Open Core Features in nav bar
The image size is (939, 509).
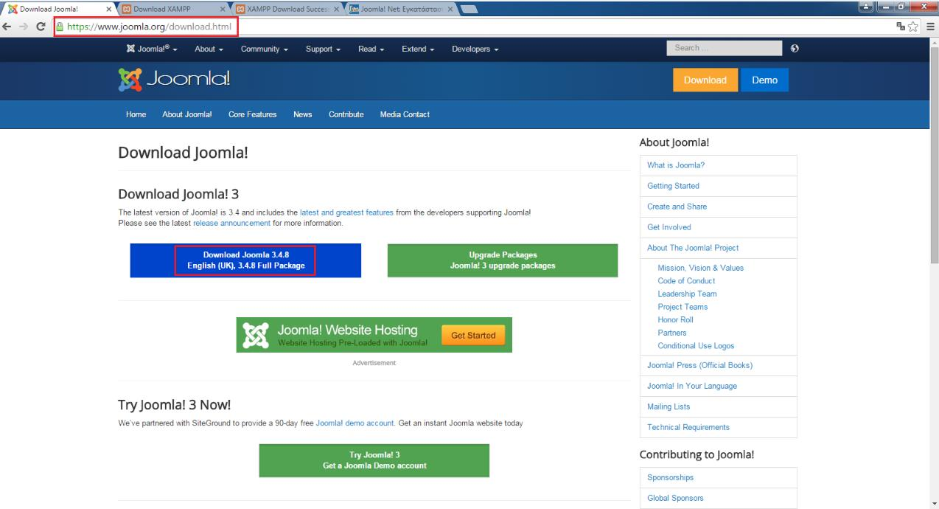point(253,114)
